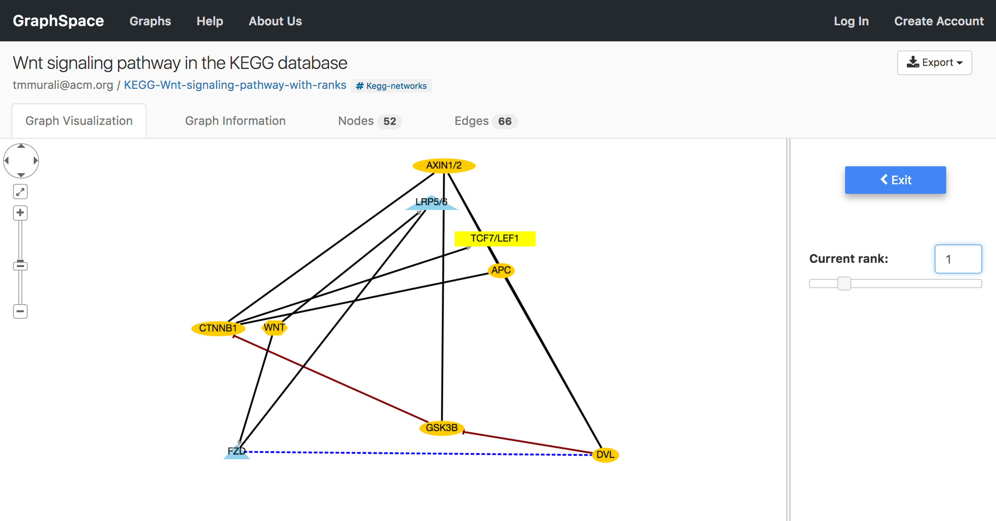Click Create Account link
996x521 pixels.
(939, 21)
